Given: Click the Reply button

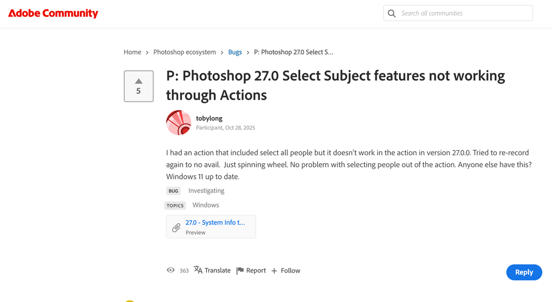Looking at the screenshot, I should [524, 272].
